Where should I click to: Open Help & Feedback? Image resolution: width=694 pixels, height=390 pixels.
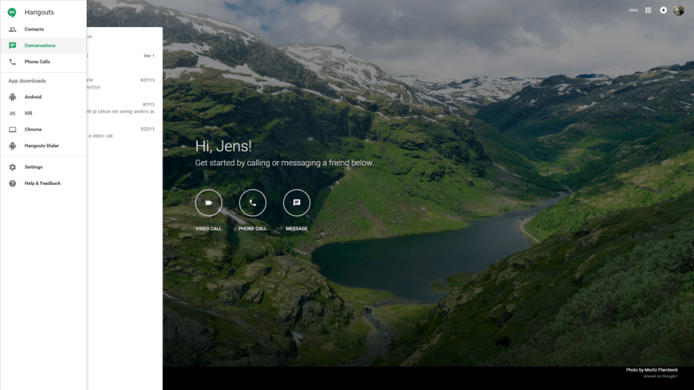(x=42, y=183)
